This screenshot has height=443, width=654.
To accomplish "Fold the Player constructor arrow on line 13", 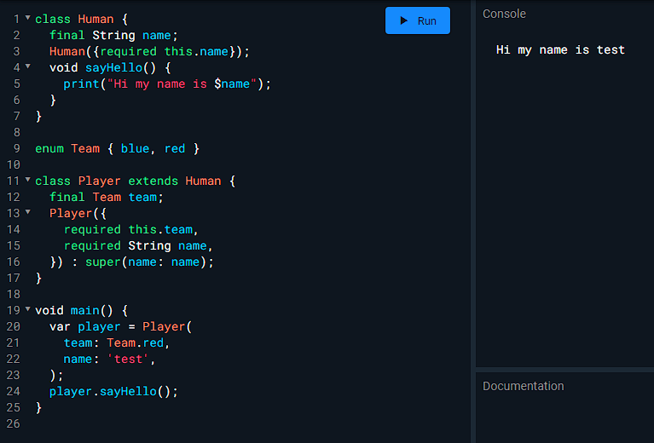I will pos(28,212).
